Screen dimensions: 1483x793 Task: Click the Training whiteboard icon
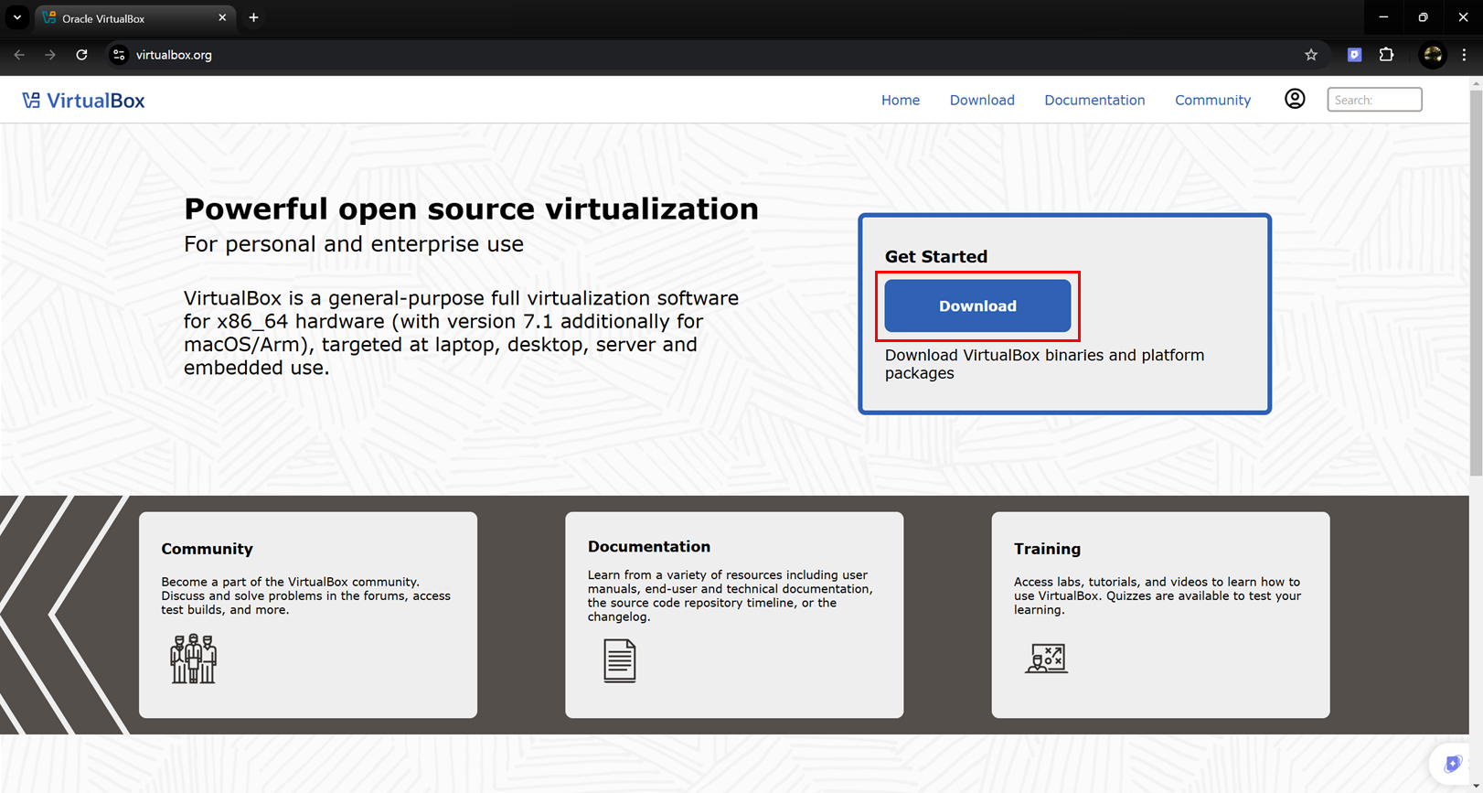pos(1046,659)
